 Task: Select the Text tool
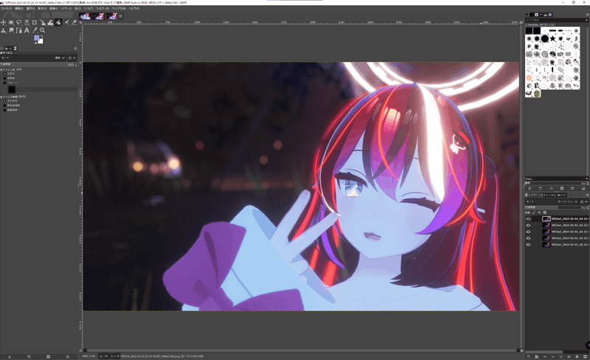[x=27, y=30]
